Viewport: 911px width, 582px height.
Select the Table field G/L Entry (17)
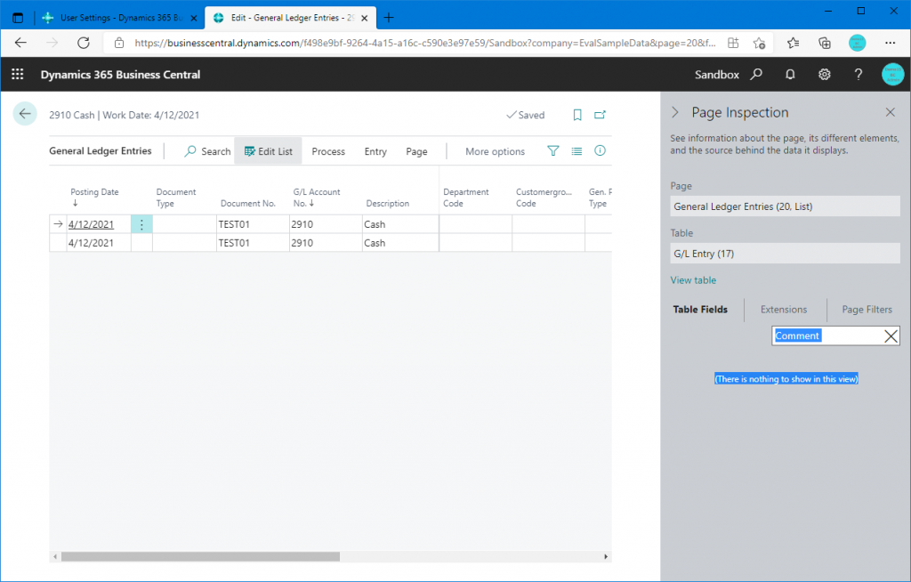point(785,254)
